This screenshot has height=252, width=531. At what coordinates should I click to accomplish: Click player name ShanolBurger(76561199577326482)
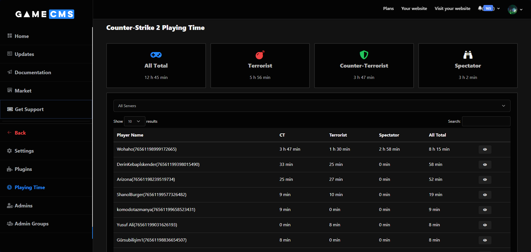pos(151,194)
